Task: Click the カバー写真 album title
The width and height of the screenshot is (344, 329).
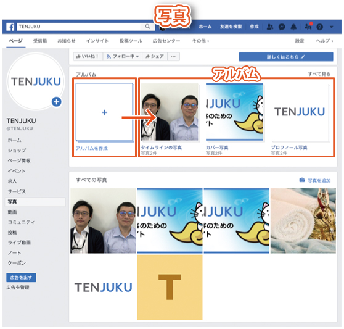Action: (217, 148)
